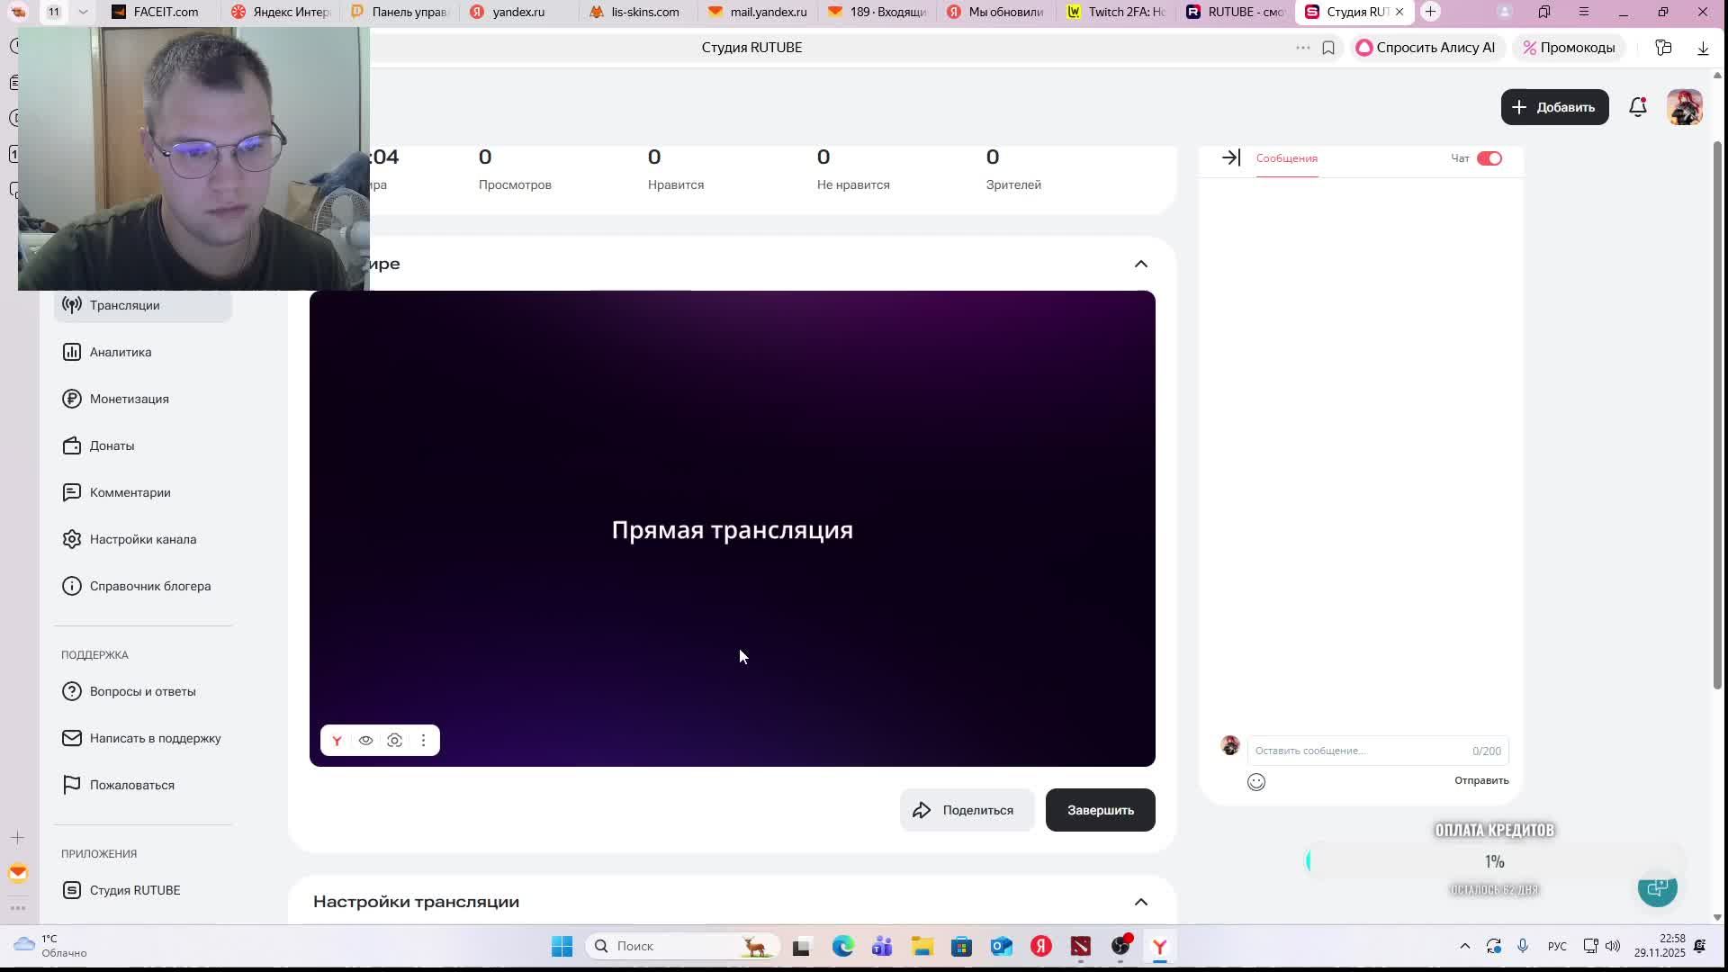Switch to the RUTUBE browser tab
1728x972 pixels.
[1235, 12]
